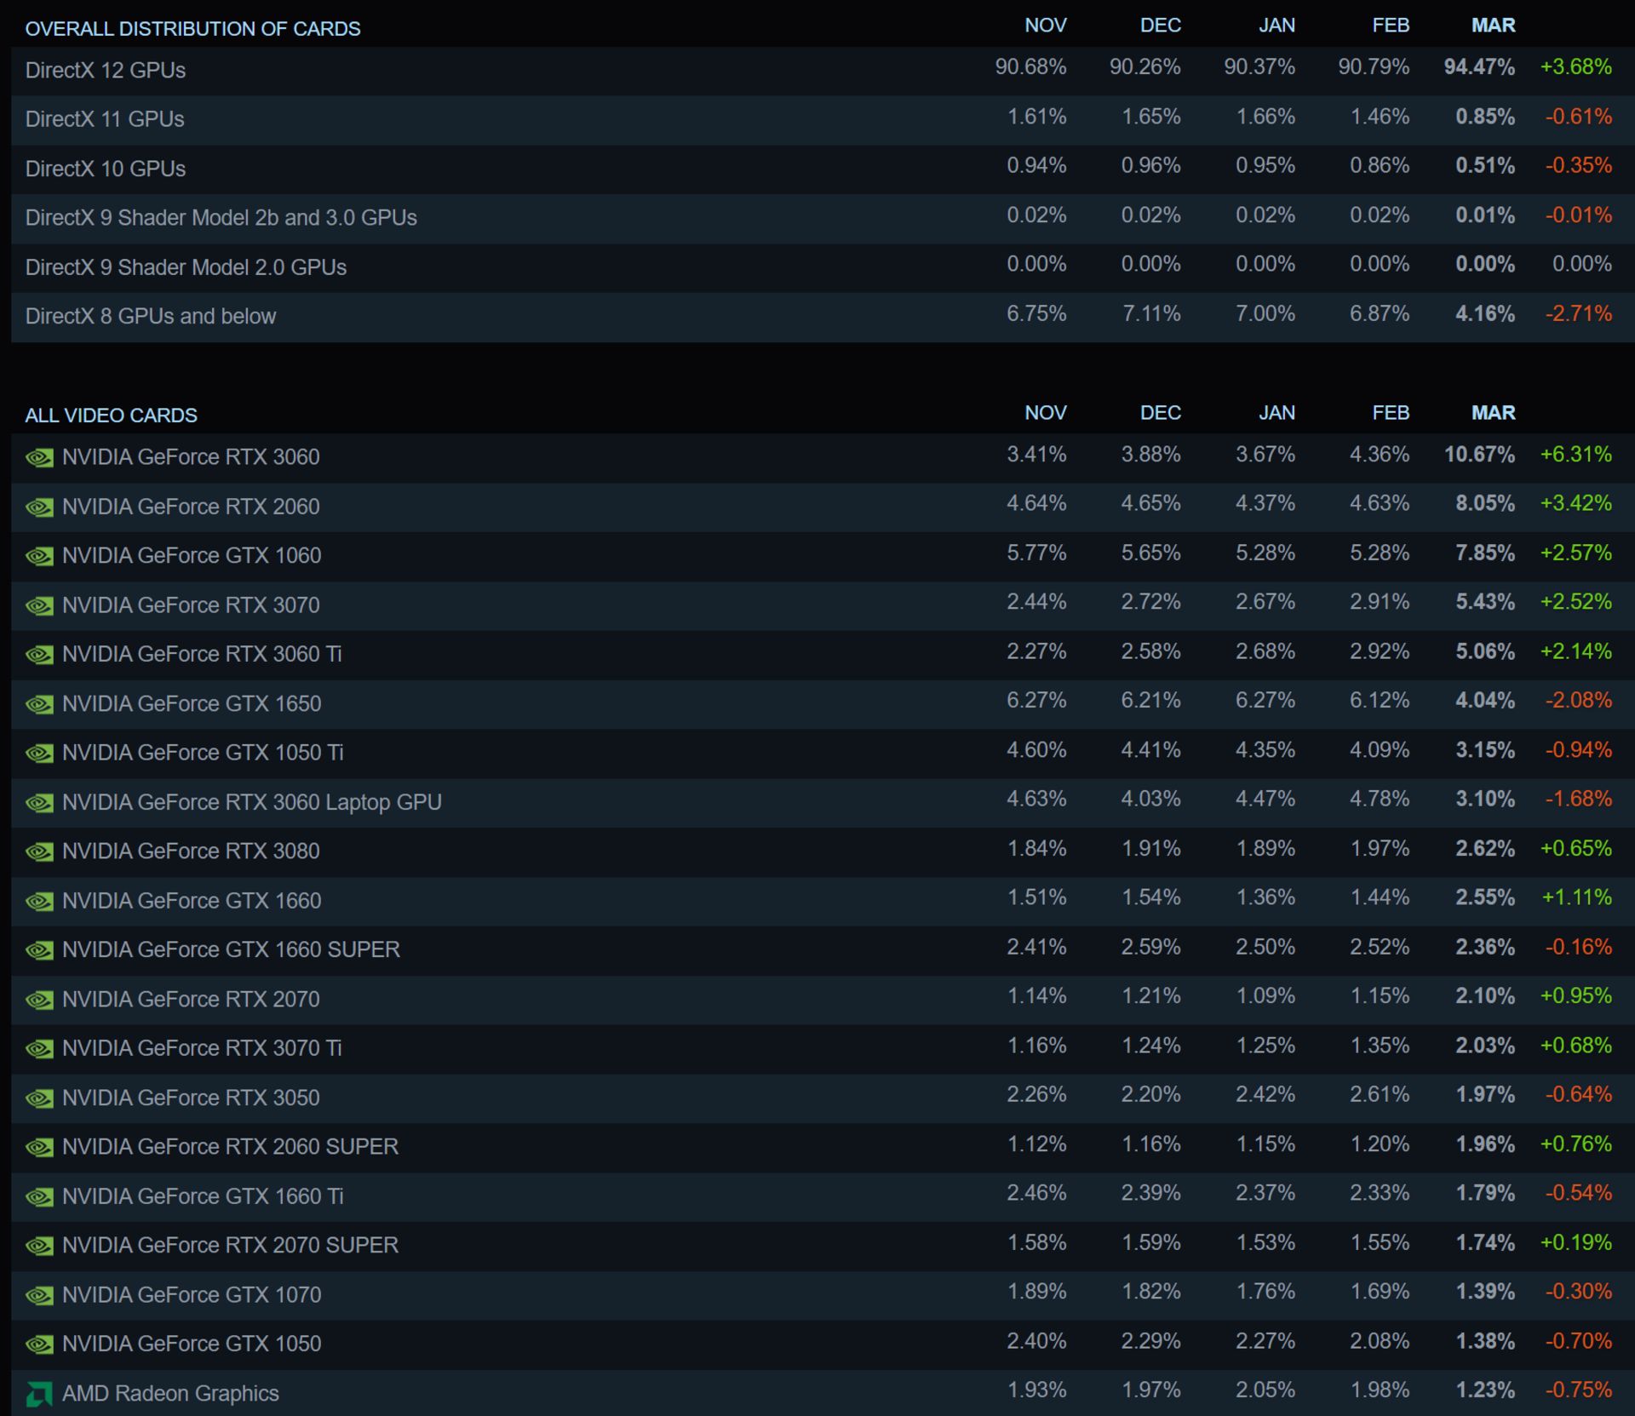1635x1416 pixels.
Task: Click NVIDIA icon next to RTX 3080
Action: (x=39, y=851)
